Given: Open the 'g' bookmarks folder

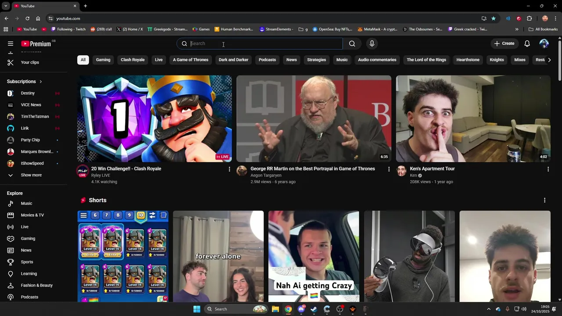Looking at the screenshot, I should coord(303,29).
